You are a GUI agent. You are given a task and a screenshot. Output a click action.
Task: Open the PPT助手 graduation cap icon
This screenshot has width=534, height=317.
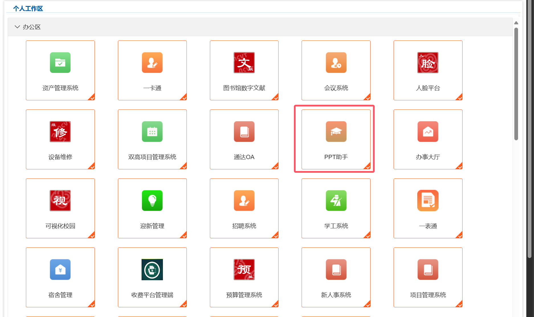coord(336,132)
